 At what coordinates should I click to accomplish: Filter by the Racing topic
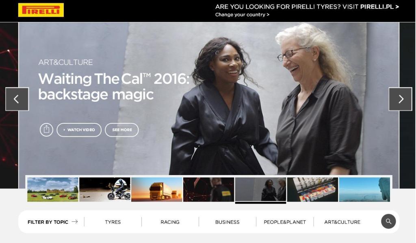(x=170, y=222)
